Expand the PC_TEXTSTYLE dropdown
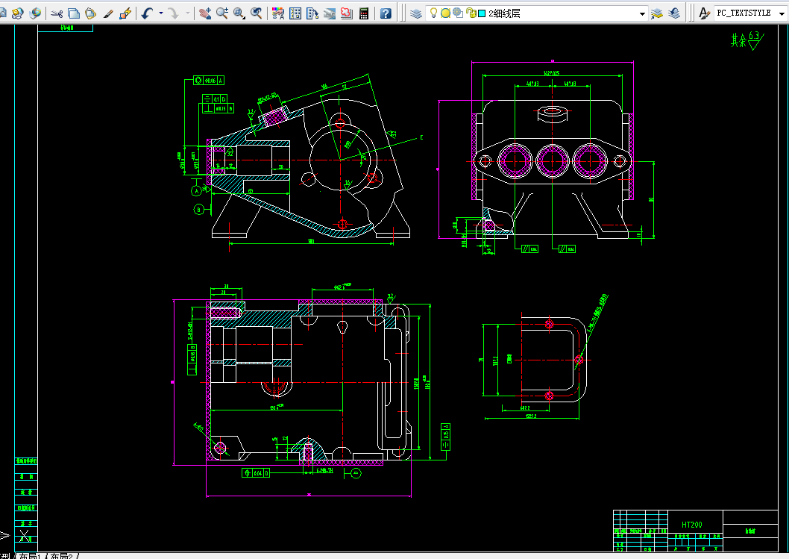Viewport: 789px width, 559px height. pos(782,13)
